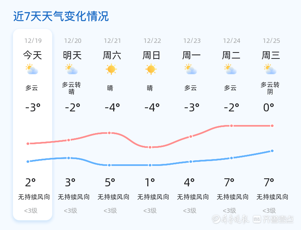This screenshot has height=230, width=301.
Task: Click the 5° value under 周六
Action: tap(110, 182)
